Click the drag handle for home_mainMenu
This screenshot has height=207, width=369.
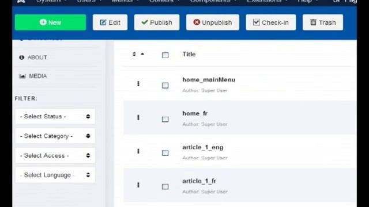[138, 83]
